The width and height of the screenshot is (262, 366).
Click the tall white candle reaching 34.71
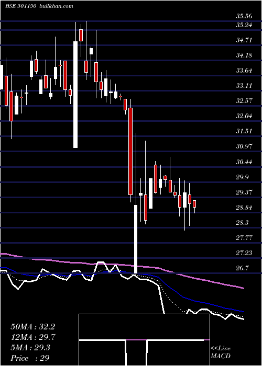(75, 95)
